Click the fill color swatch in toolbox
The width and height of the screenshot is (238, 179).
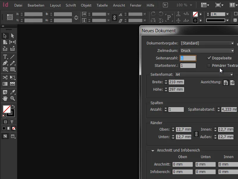coord(7,109)
